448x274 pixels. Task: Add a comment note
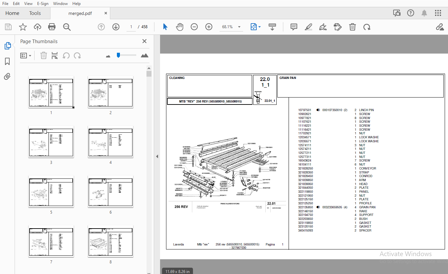pos(294,27)
